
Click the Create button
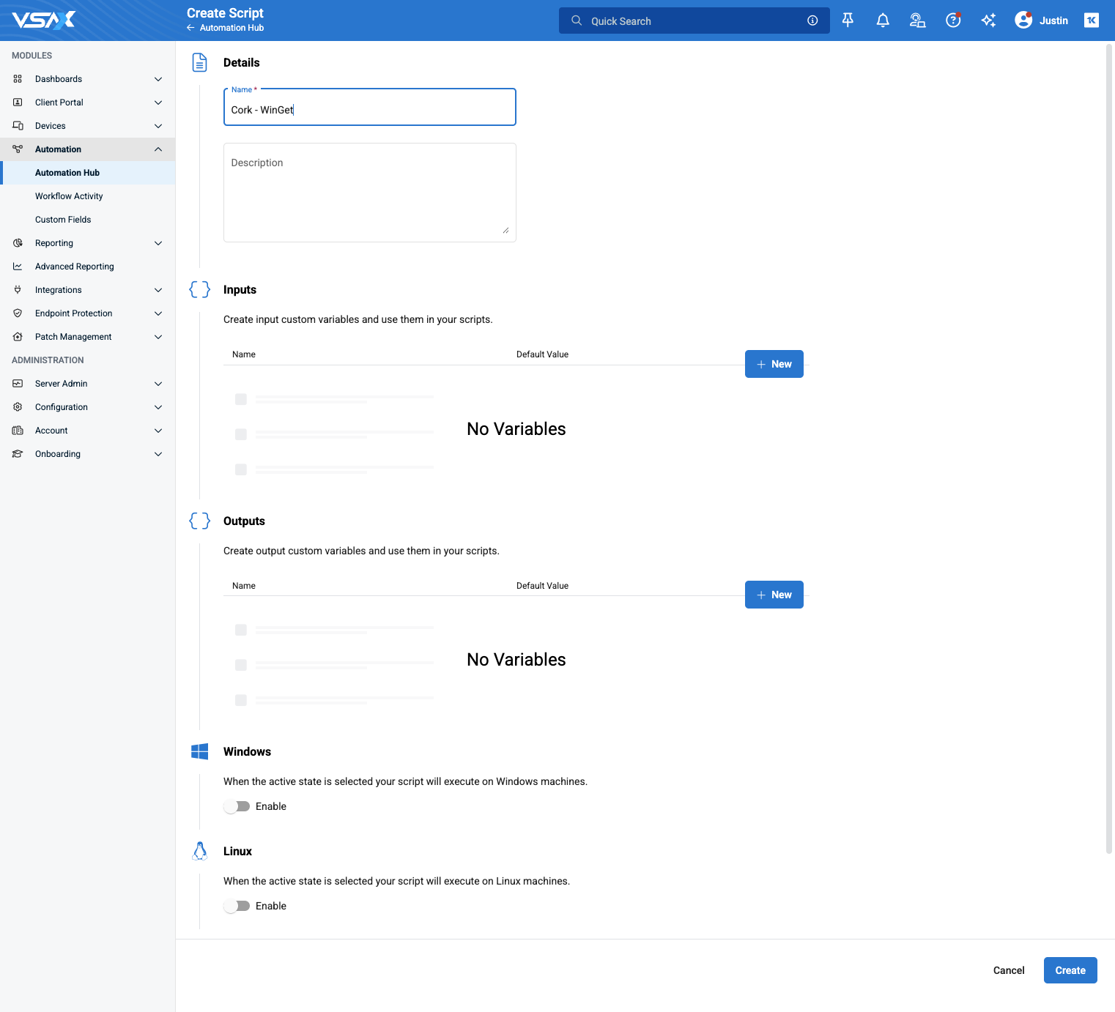(x=1070, y=970)
